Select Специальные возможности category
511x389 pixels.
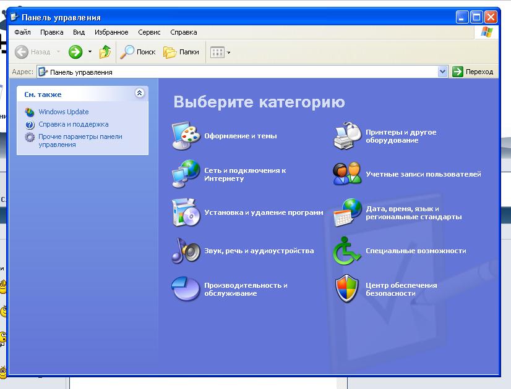[416, 251]
